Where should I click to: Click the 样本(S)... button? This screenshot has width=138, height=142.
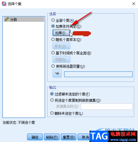click(x=61, y=46)
